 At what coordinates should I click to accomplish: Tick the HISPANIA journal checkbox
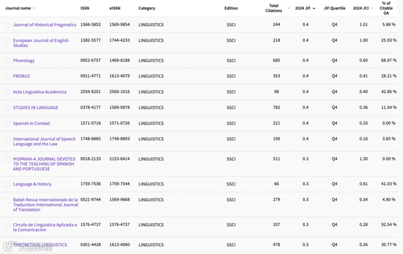coord(8,159)
